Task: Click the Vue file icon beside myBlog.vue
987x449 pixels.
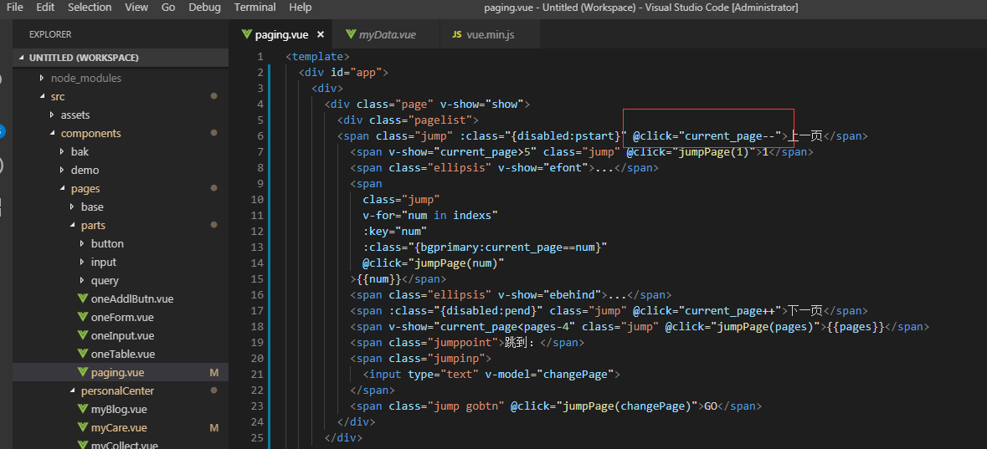Action: pos(82,410)
